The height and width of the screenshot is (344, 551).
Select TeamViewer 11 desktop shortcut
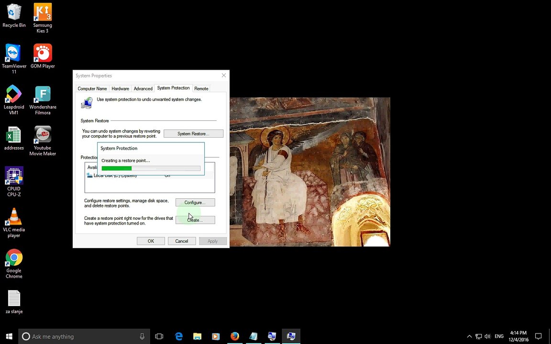[x=14, y=59]
